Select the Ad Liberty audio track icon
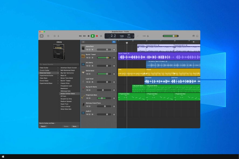The width and height of the screenshot is (239, 159). click(83, 64)
